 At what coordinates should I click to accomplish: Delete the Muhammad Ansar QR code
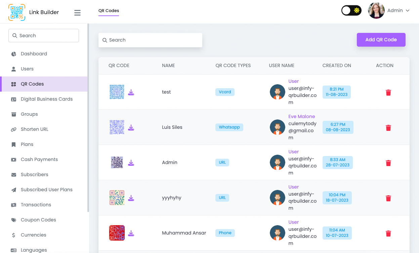(388, 234)
